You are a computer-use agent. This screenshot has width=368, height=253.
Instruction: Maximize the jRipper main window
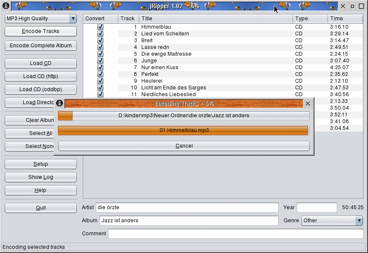362,6
